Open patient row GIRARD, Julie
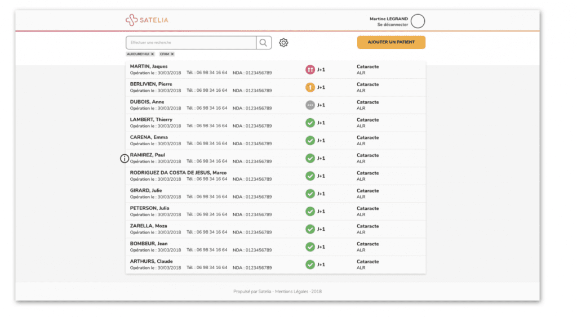This screenshot has height=318, width=577. [147, 190]
